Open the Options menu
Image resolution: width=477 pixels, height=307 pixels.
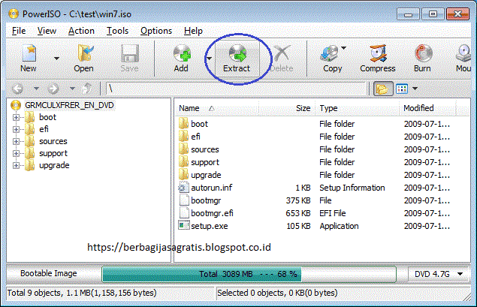click(x=156, y=31)
